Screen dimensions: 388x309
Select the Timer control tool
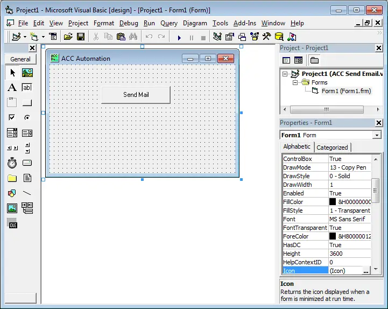tap(12, 163)
